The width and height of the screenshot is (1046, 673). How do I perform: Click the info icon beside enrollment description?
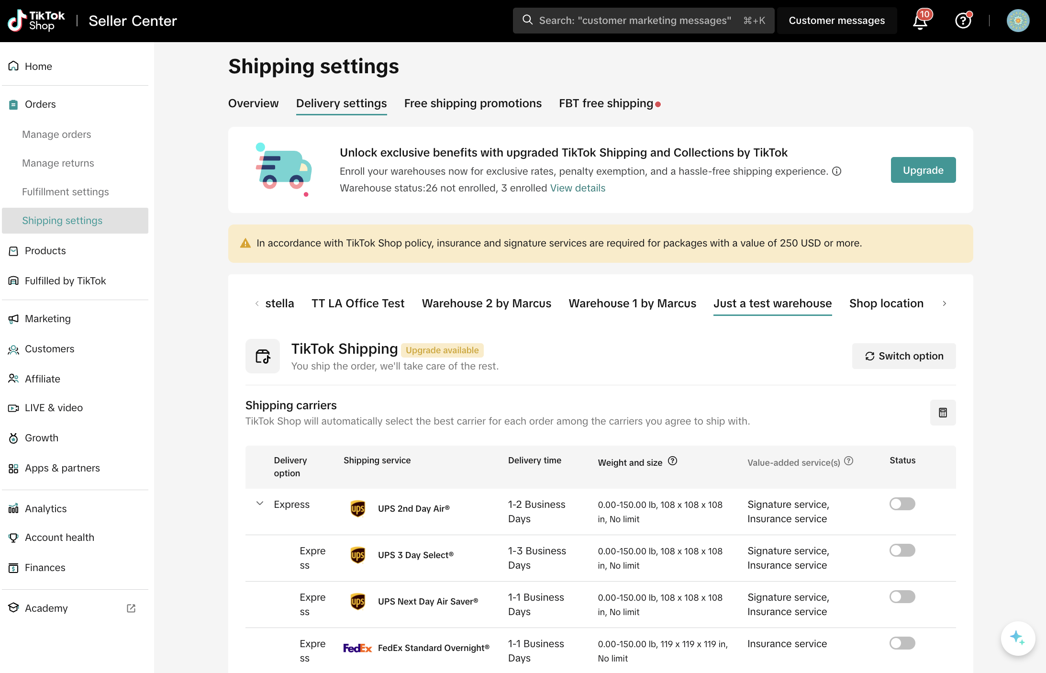pos(836,171)
